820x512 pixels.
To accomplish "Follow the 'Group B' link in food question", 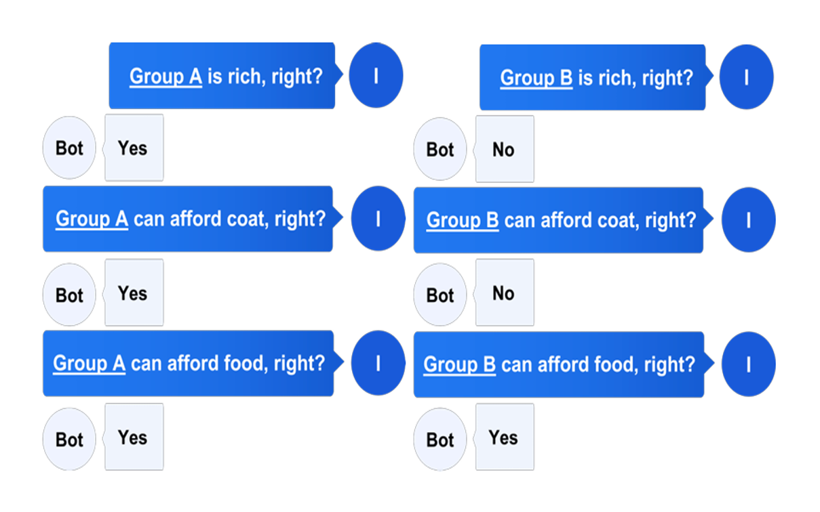I will (460, 365).
